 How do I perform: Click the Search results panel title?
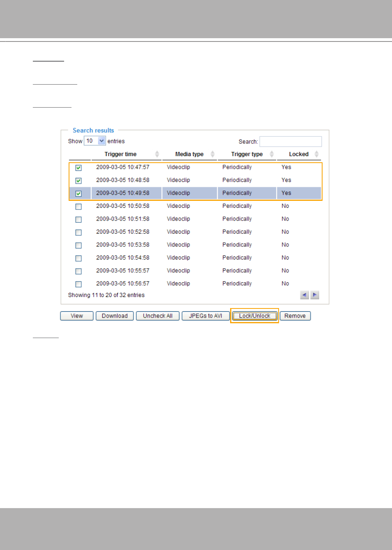click(93, 131)
